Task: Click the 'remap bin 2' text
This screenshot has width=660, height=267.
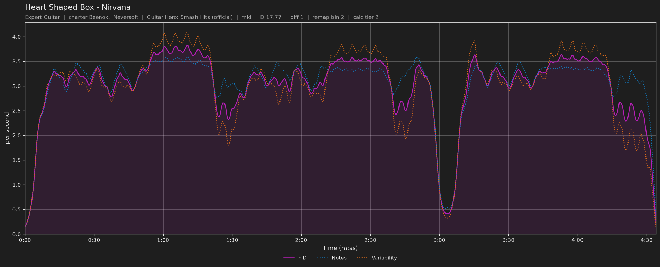Action: [328, 17]
